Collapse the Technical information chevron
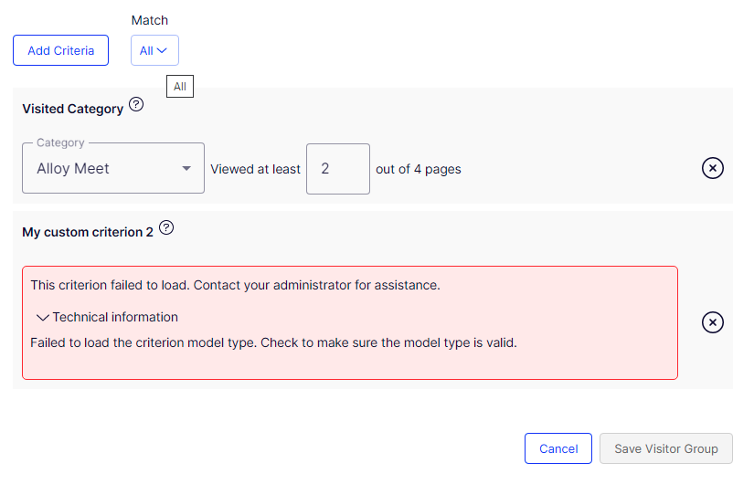Image resolution: width=754 pixels, height=484 pixels. click(x=42, y=318)
